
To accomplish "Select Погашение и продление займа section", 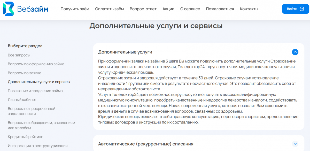I will tap(35, 91).
